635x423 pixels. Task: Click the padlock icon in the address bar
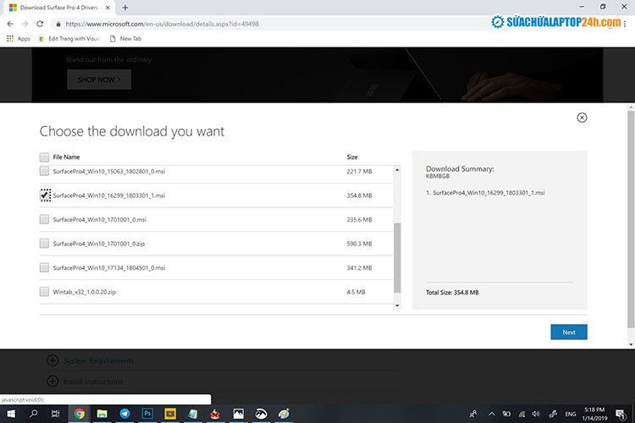point(58,24)
